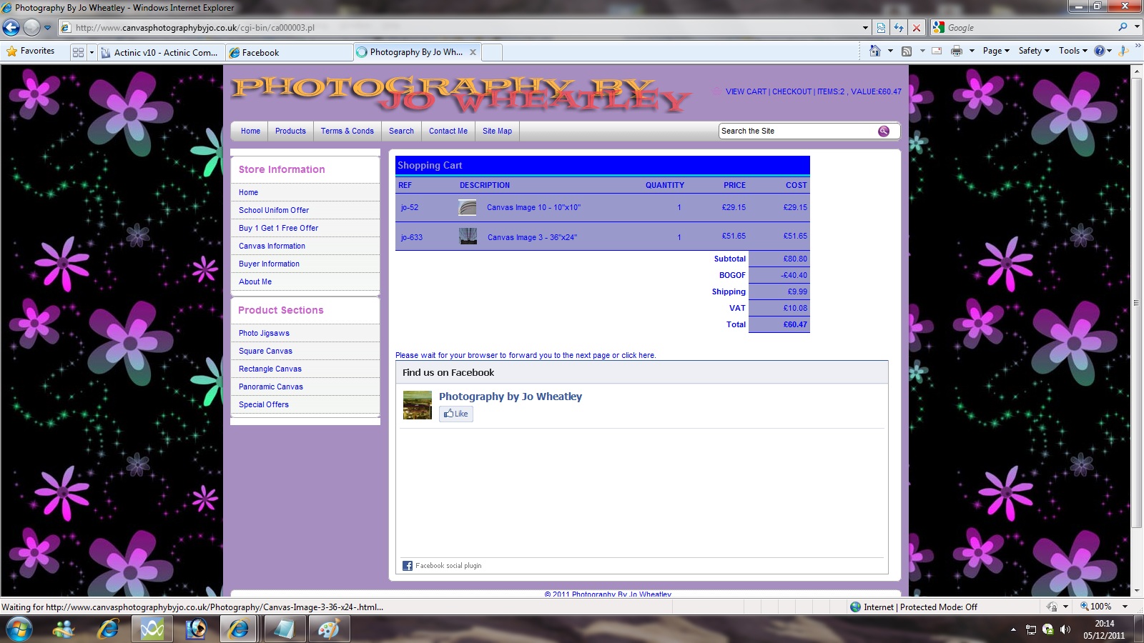The image size is (1144, 643).
Task: Click the Print printer icon
Action: (956, 51)
